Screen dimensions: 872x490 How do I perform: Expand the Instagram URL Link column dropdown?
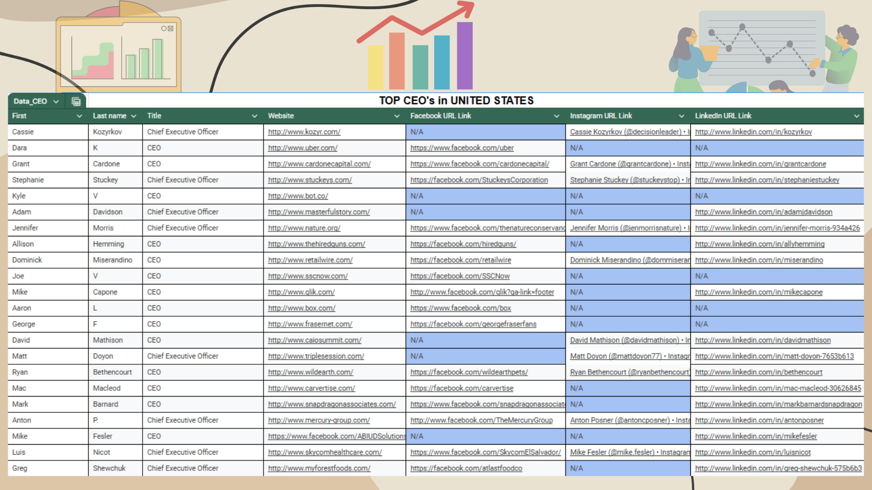point(681,116)
